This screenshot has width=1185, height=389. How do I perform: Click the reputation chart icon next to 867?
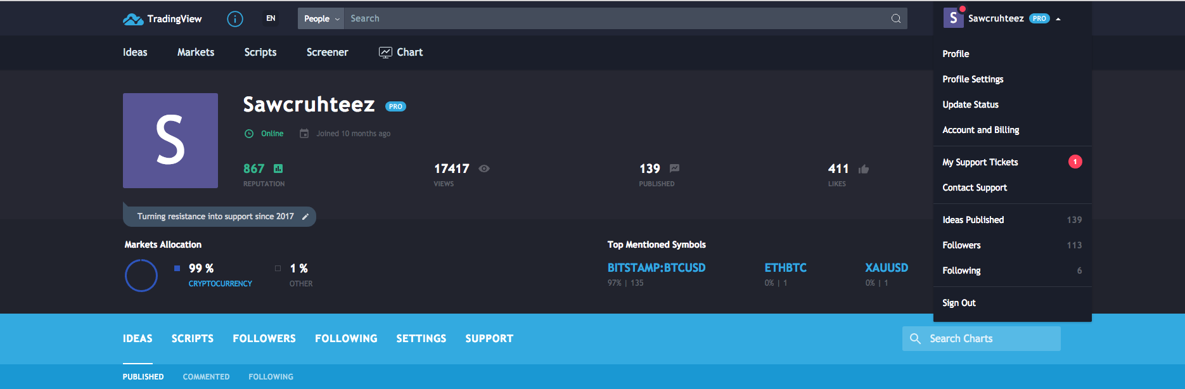(278, 169)
